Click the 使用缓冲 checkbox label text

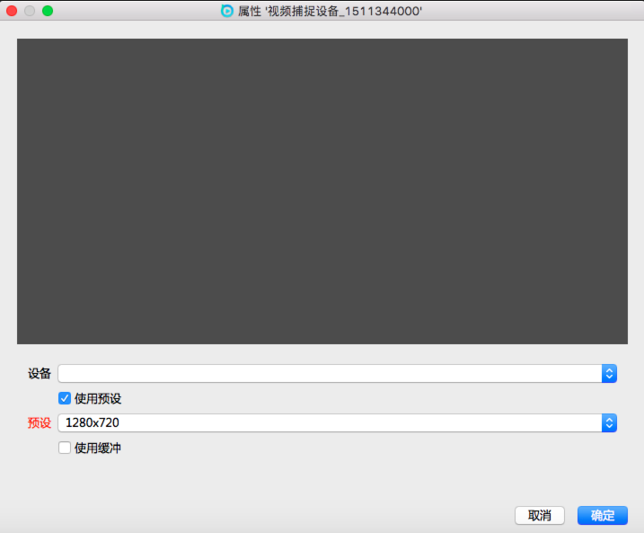click(x=98, y=448)
